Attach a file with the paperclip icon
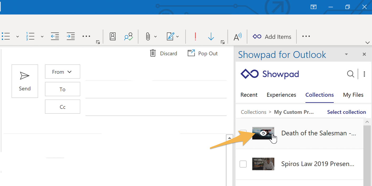This screenshot has height=186, width=372. (148, 36)
